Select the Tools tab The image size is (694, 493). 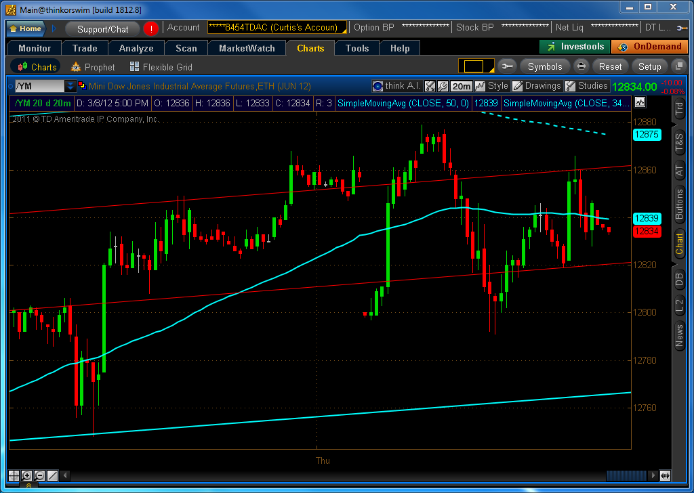click(x=356, y=48)
